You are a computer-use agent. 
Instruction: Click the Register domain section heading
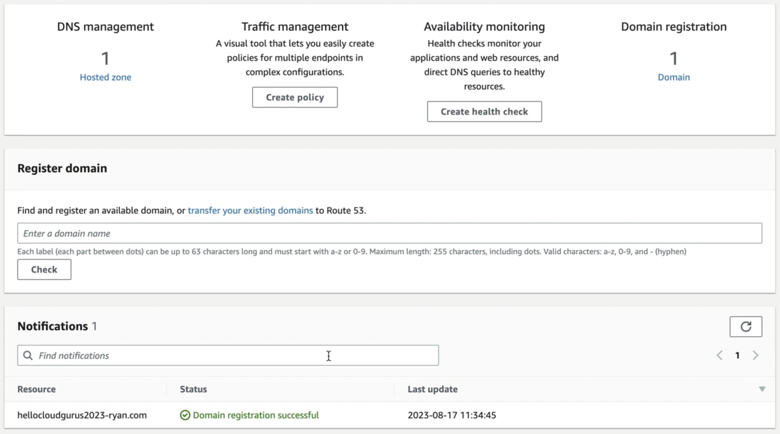[x=62, y=169]
